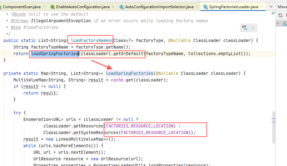Click the loadFactoryNames method name

(91, 40)
